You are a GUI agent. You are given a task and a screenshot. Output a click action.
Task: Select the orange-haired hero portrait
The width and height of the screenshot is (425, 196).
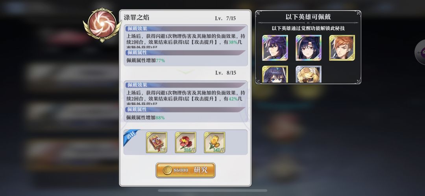(342, 48)
